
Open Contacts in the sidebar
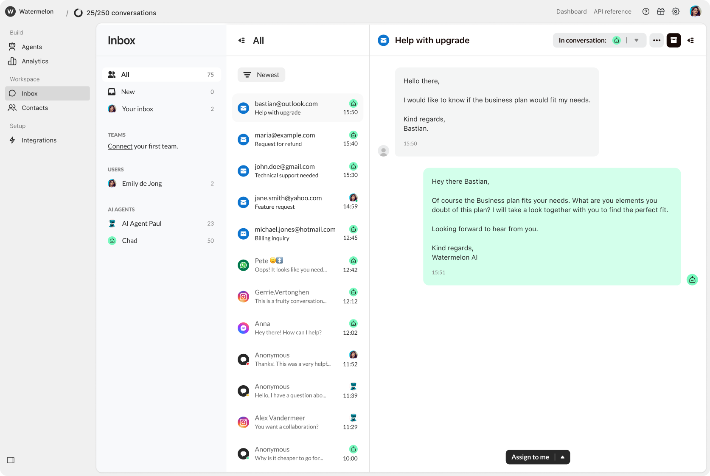[35, 108]
